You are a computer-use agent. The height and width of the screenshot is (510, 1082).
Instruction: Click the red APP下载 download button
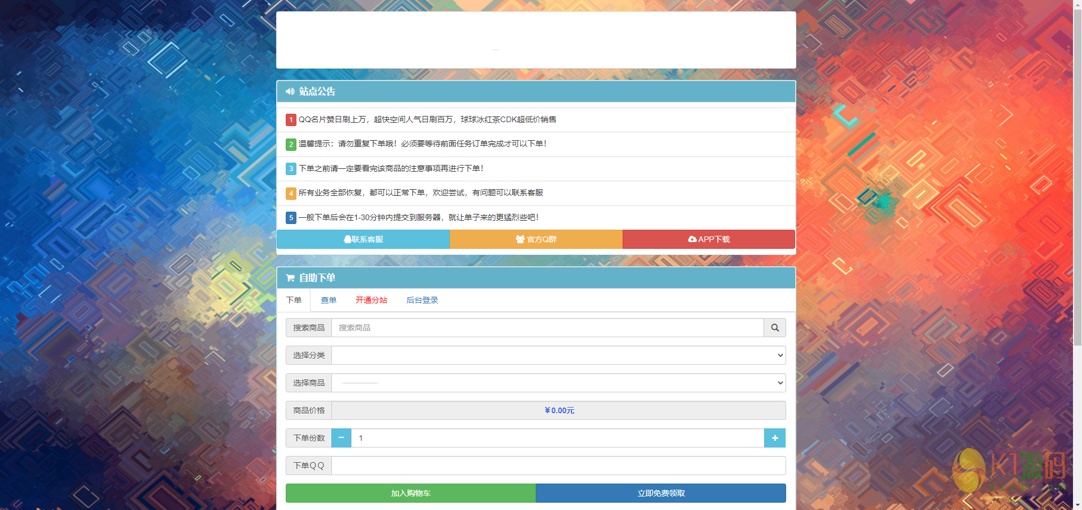pos(708,239)
